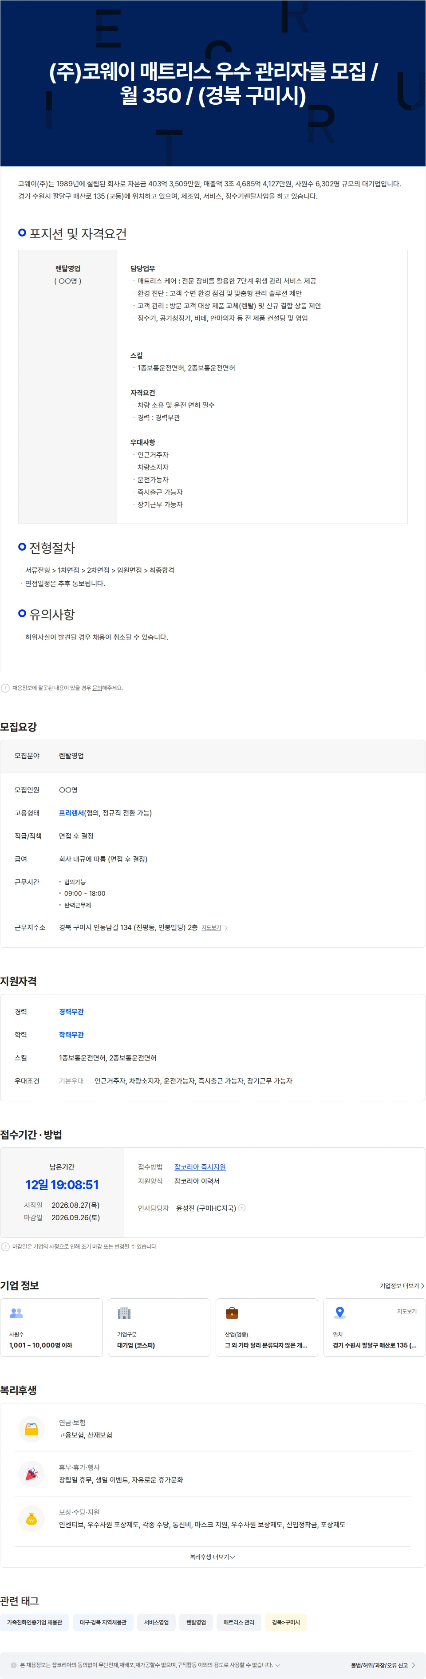Open the 문의 link for wrong job info
This screenshot has height=1679, width=426.
click(96, 688)
